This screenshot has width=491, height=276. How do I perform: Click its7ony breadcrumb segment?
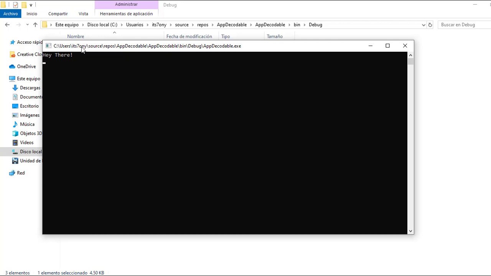[159, 25]
